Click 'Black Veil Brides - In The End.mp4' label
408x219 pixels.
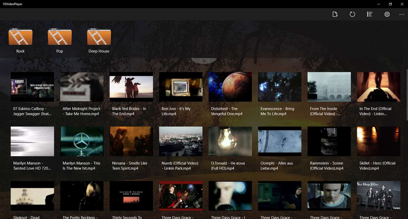coord(129,111)
